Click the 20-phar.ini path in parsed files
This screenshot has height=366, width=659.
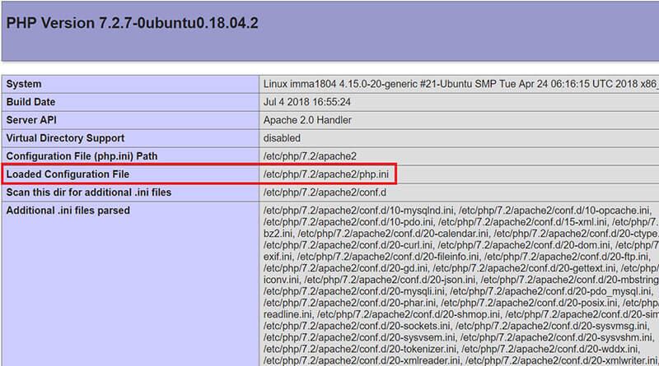(x=349, y=303)
